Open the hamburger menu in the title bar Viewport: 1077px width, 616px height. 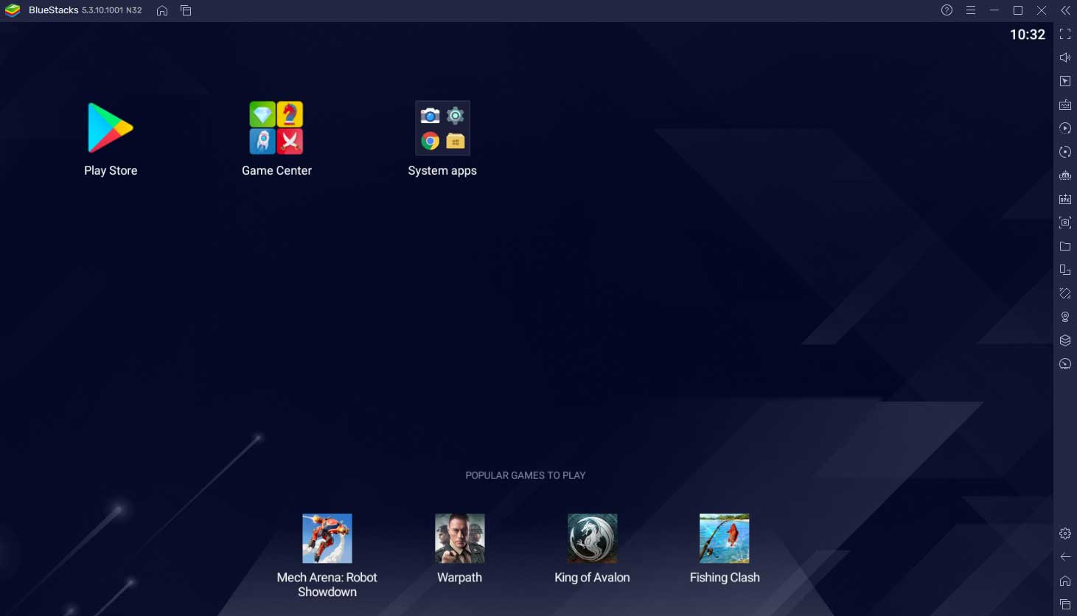(971, 10)
